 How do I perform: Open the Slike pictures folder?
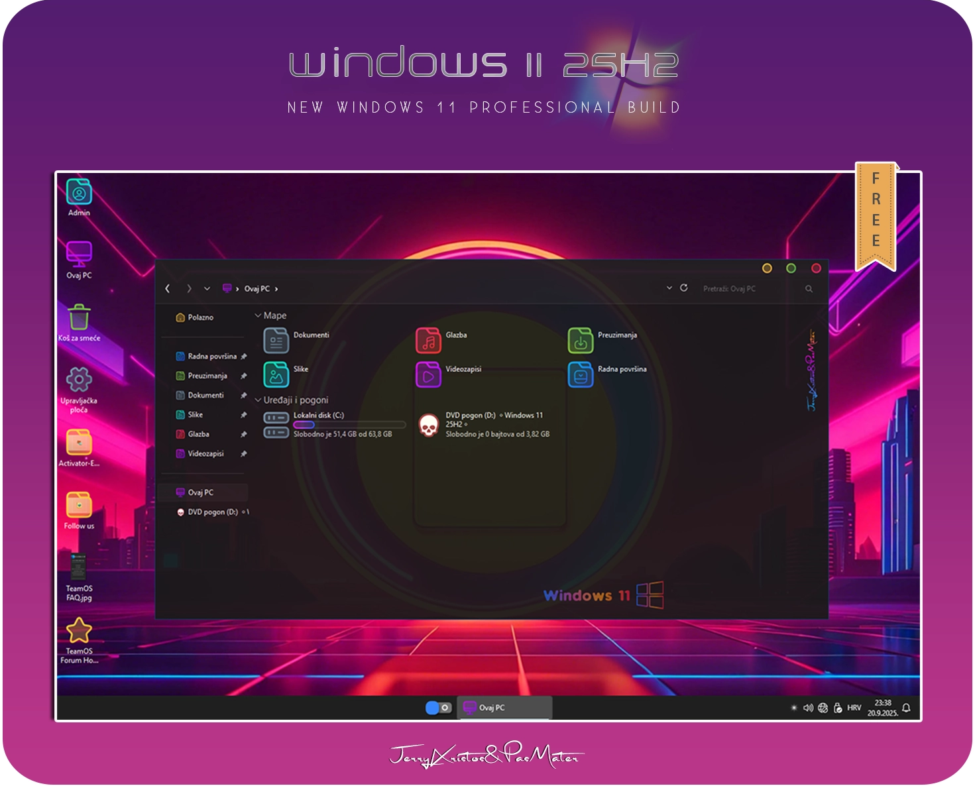coord(276,374)
